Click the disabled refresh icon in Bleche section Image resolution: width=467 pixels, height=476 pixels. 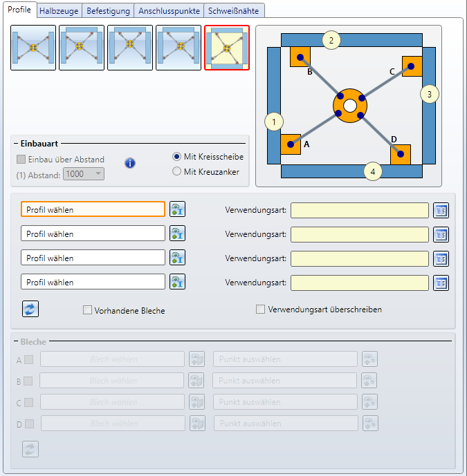[30, 449]
